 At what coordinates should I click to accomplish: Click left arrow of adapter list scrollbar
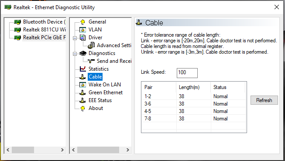8,150
